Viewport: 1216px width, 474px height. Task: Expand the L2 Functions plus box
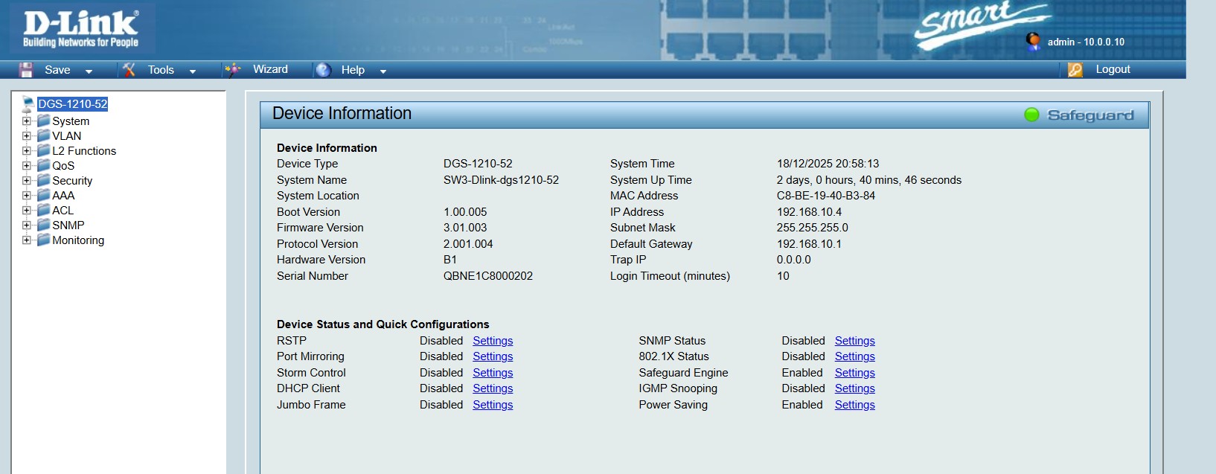click(x=27, y=151)
